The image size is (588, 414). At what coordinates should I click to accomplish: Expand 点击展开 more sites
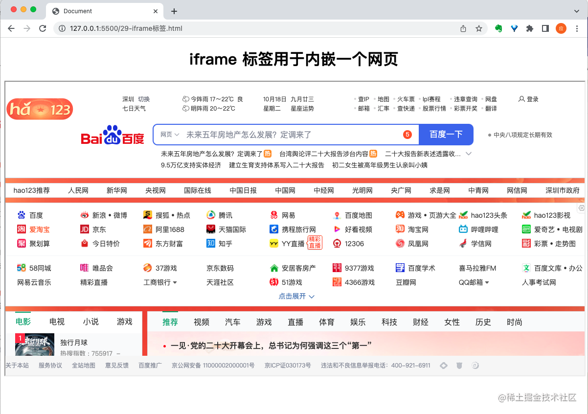[x=296, y=296]
